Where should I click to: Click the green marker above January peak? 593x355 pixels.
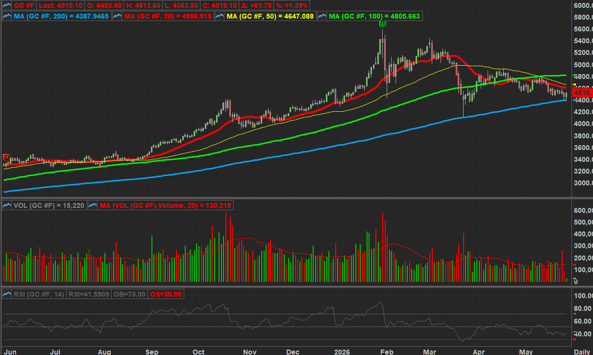383,24
